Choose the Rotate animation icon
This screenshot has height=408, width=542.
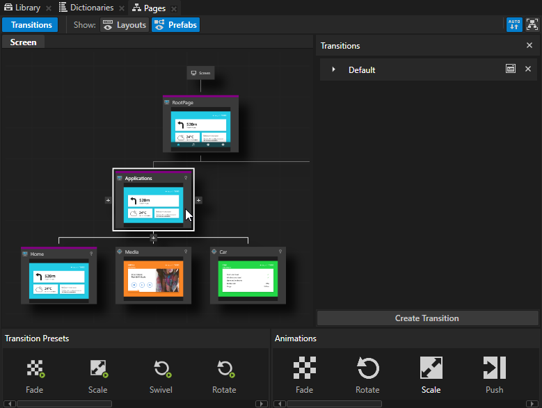[x=367, y=368]
